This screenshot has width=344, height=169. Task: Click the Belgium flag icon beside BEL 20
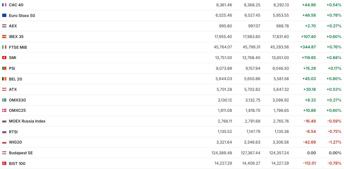[4, 79]
